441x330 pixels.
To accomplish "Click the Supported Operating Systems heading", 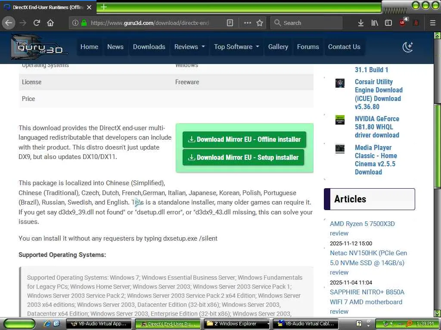I will tap(62, 255).
